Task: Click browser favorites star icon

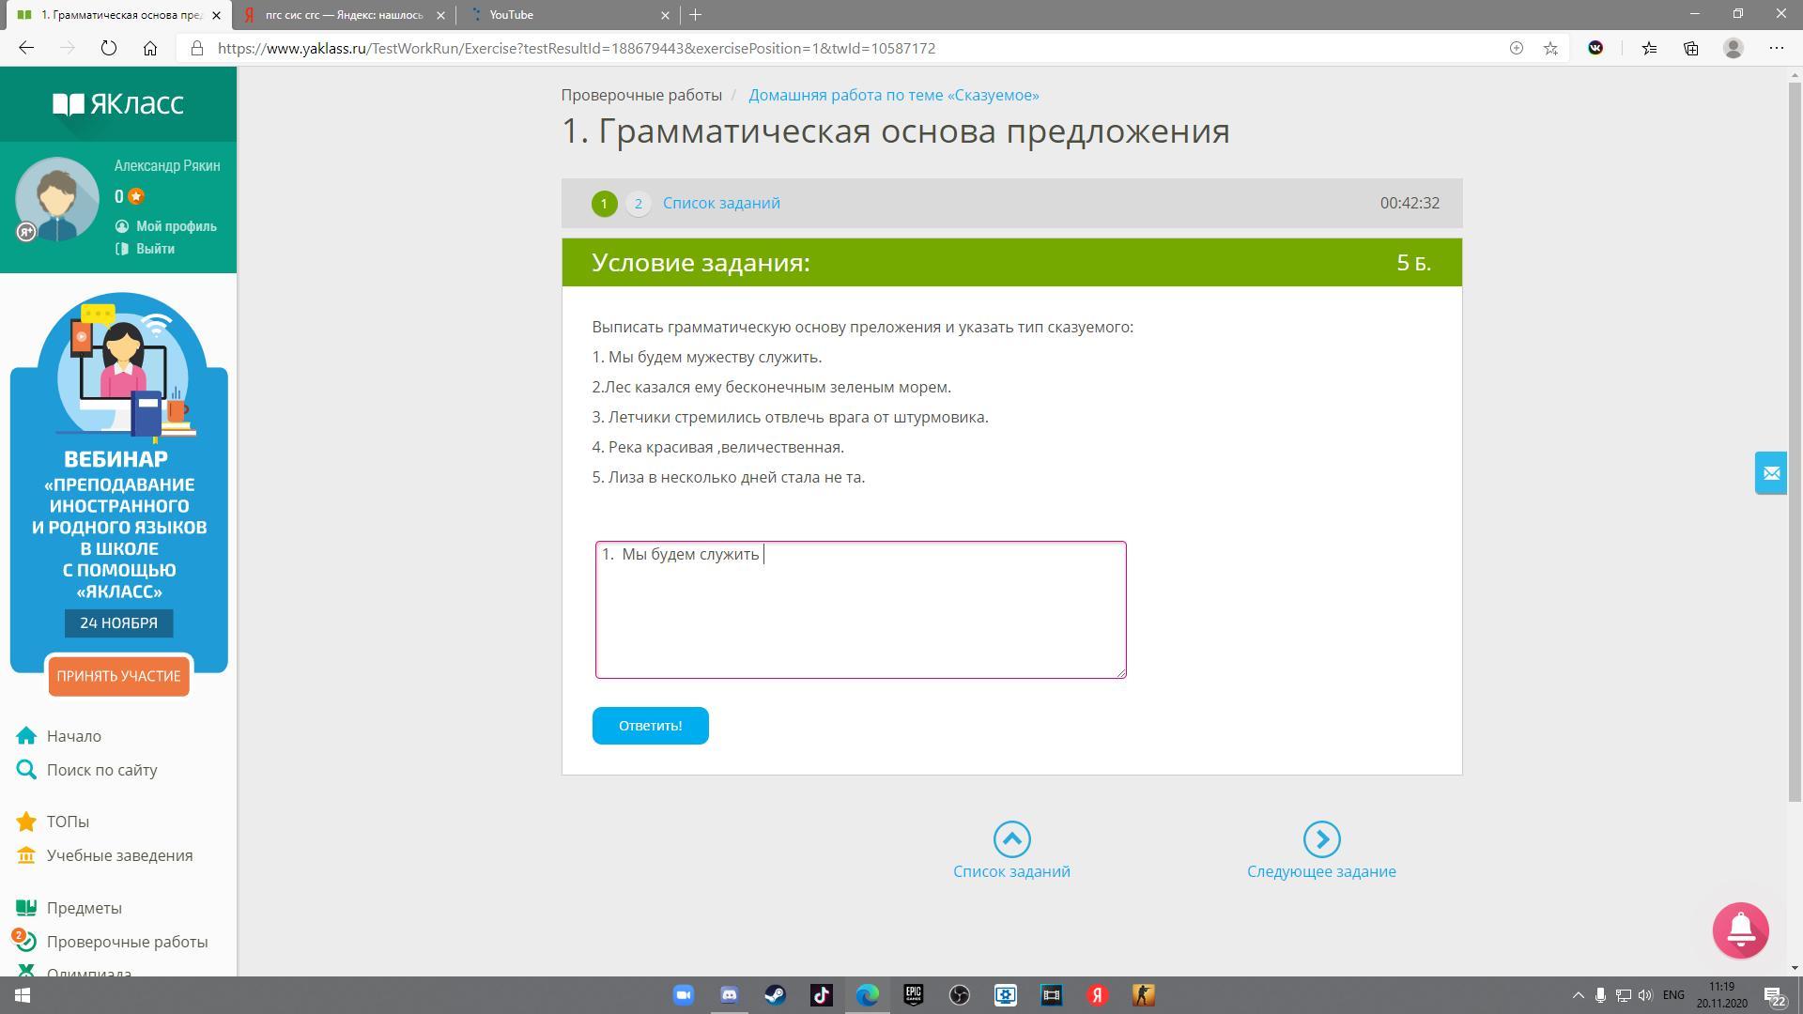Action: pos(1550,48)
